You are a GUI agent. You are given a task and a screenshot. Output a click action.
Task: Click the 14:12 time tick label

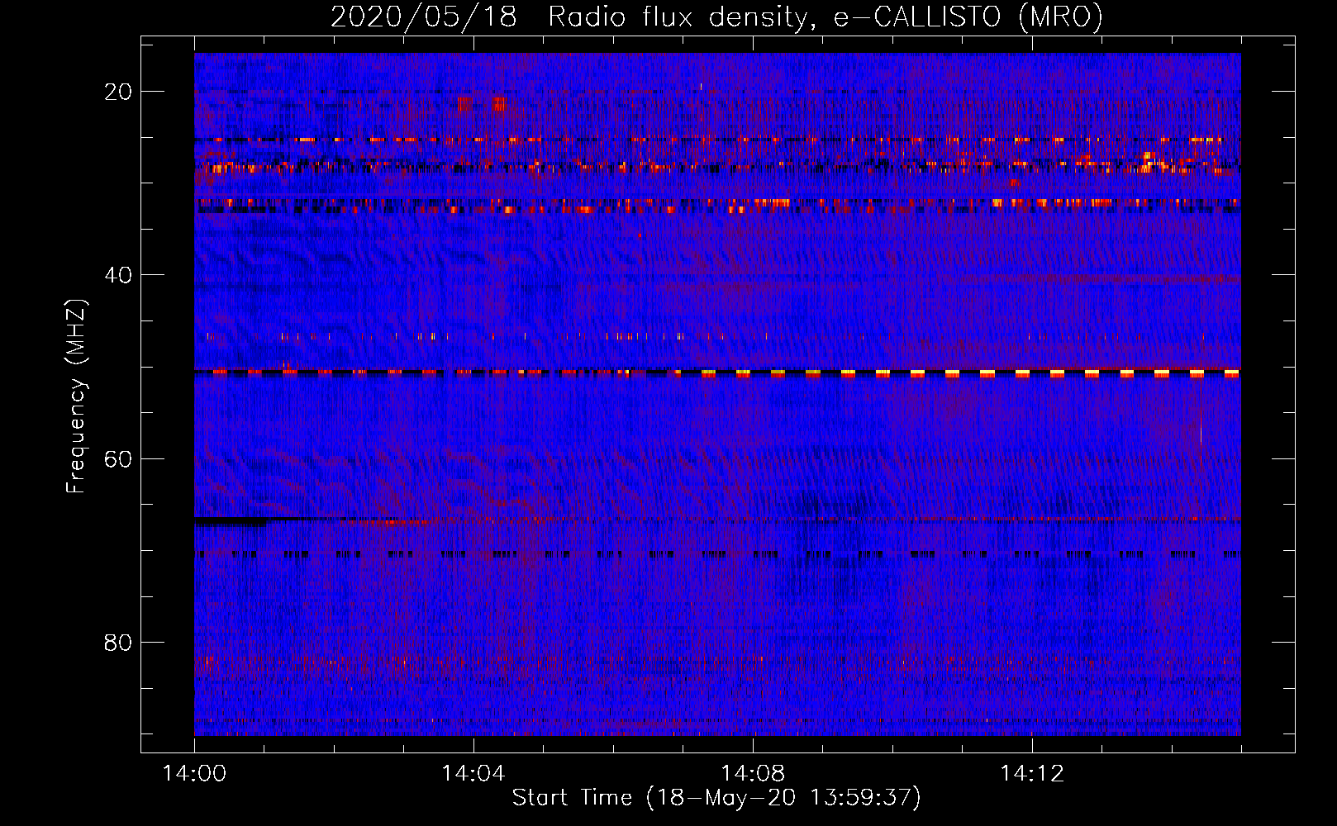click(1032, 774)
